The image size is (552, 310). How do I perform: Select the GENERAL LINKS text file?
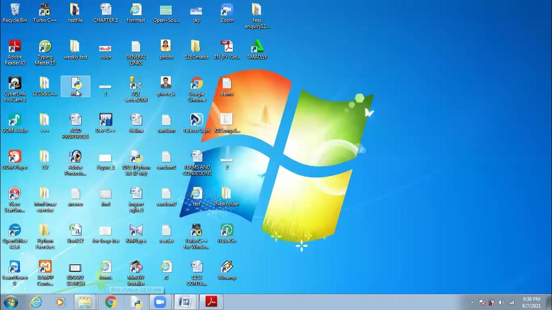(136, 53)
